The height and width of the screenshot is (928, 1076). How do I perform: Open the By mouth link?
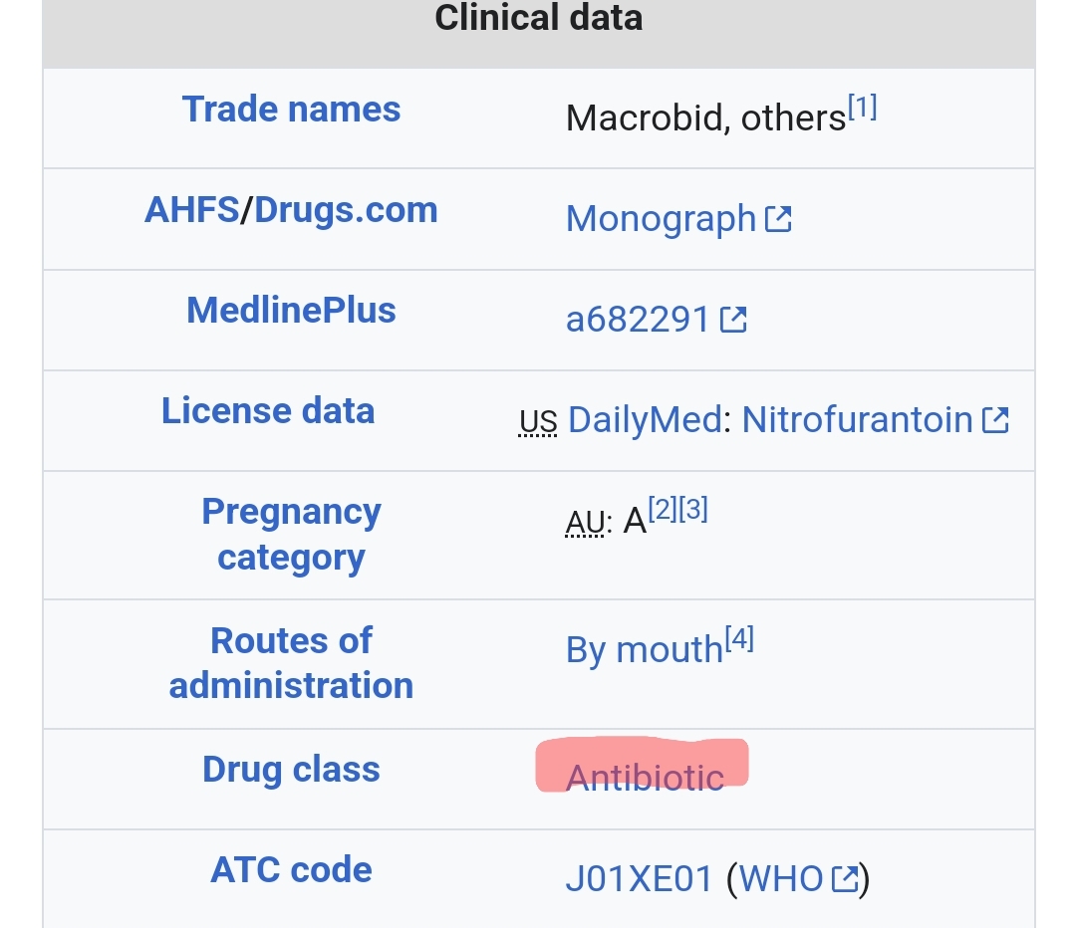point(644,650)
